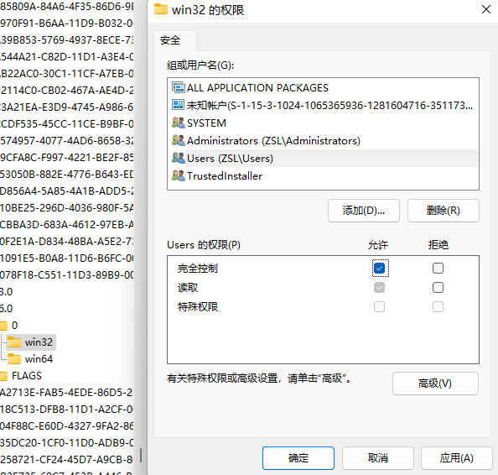This screenshot has height=475, width=498.
Task: Confirm with the 确定 button
Action: coord(298,458)
